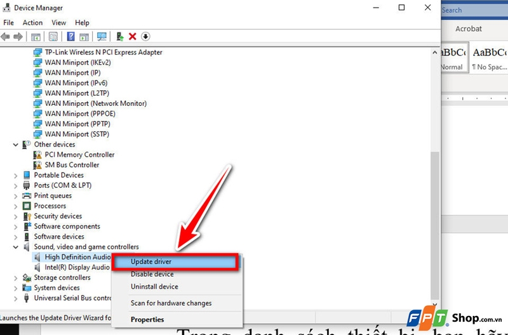Click the Processors chip icon
This screenshot has height=335, width=508.
click(27, 206)
